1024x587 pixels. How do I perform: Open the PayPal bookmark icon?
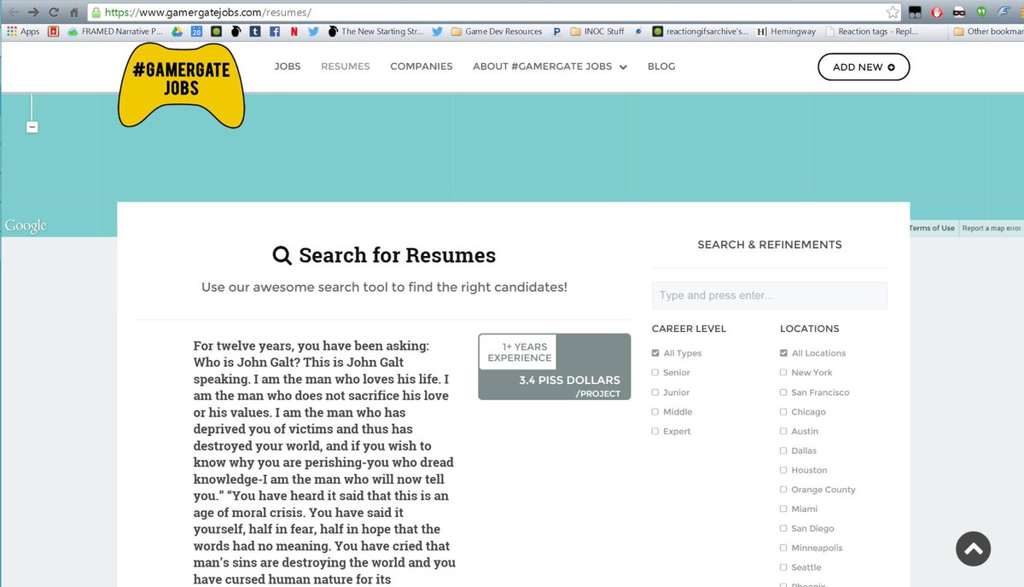557,32
